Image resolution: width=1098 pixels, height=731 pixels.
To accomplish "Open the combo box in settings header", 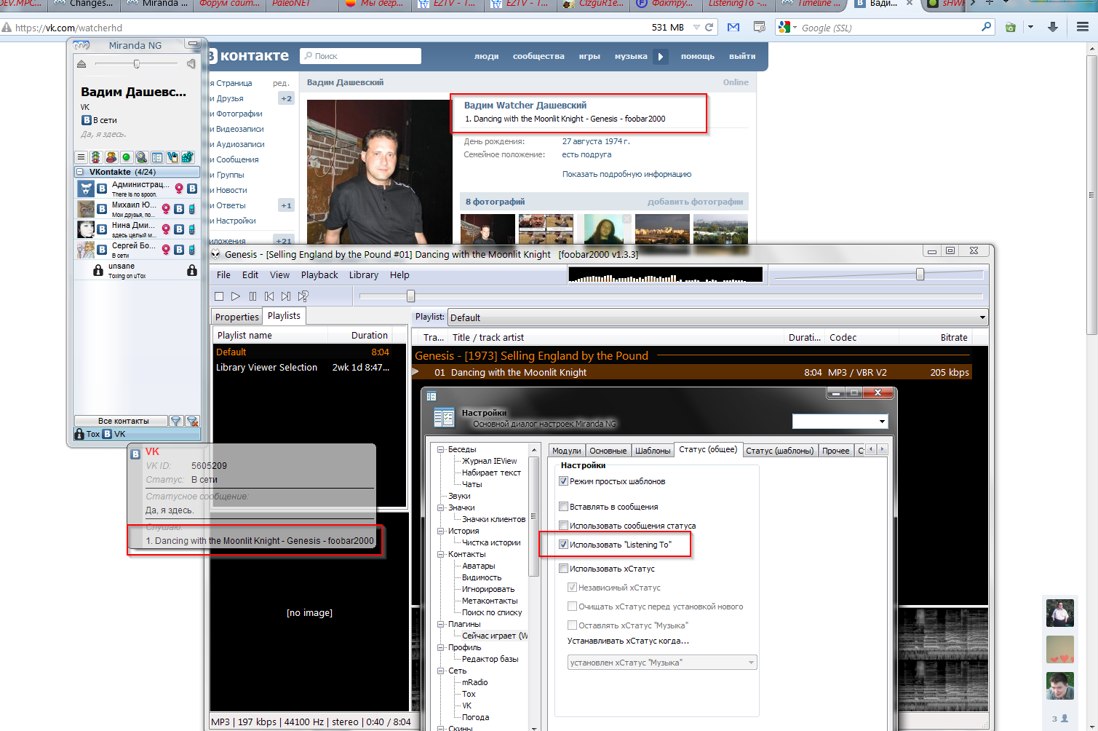I will 840,422.
